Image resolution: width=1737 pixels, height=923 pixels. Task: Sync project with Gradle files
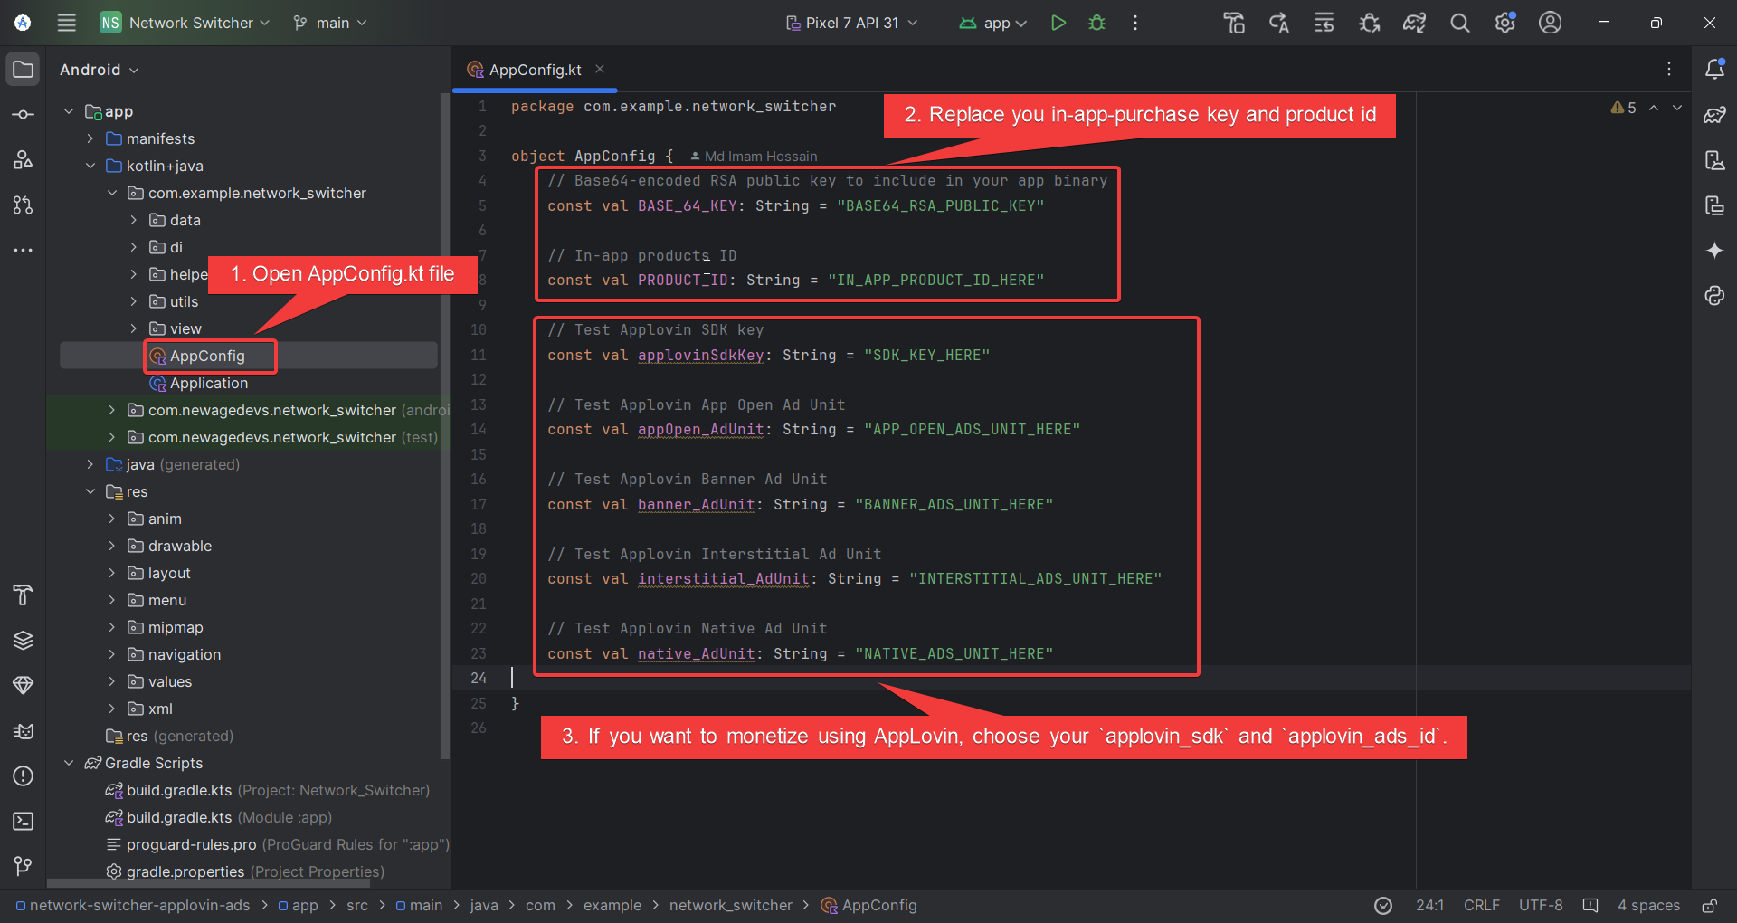coord(1414,23)
